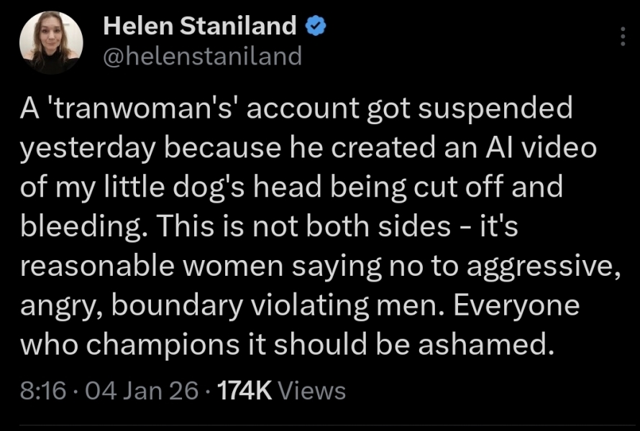Open the three-dot more options menu
Viewport: 640px width, 431px height.
(622, 36)
